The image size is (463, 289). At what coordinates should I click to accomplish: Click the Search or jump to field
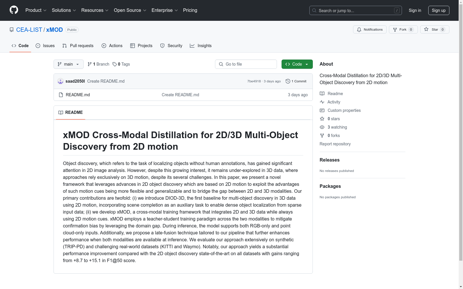point(356,10)
